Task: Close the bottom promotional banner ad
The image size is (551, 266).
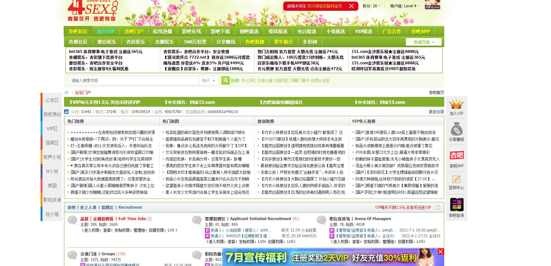Action: [x=440, y=251]
